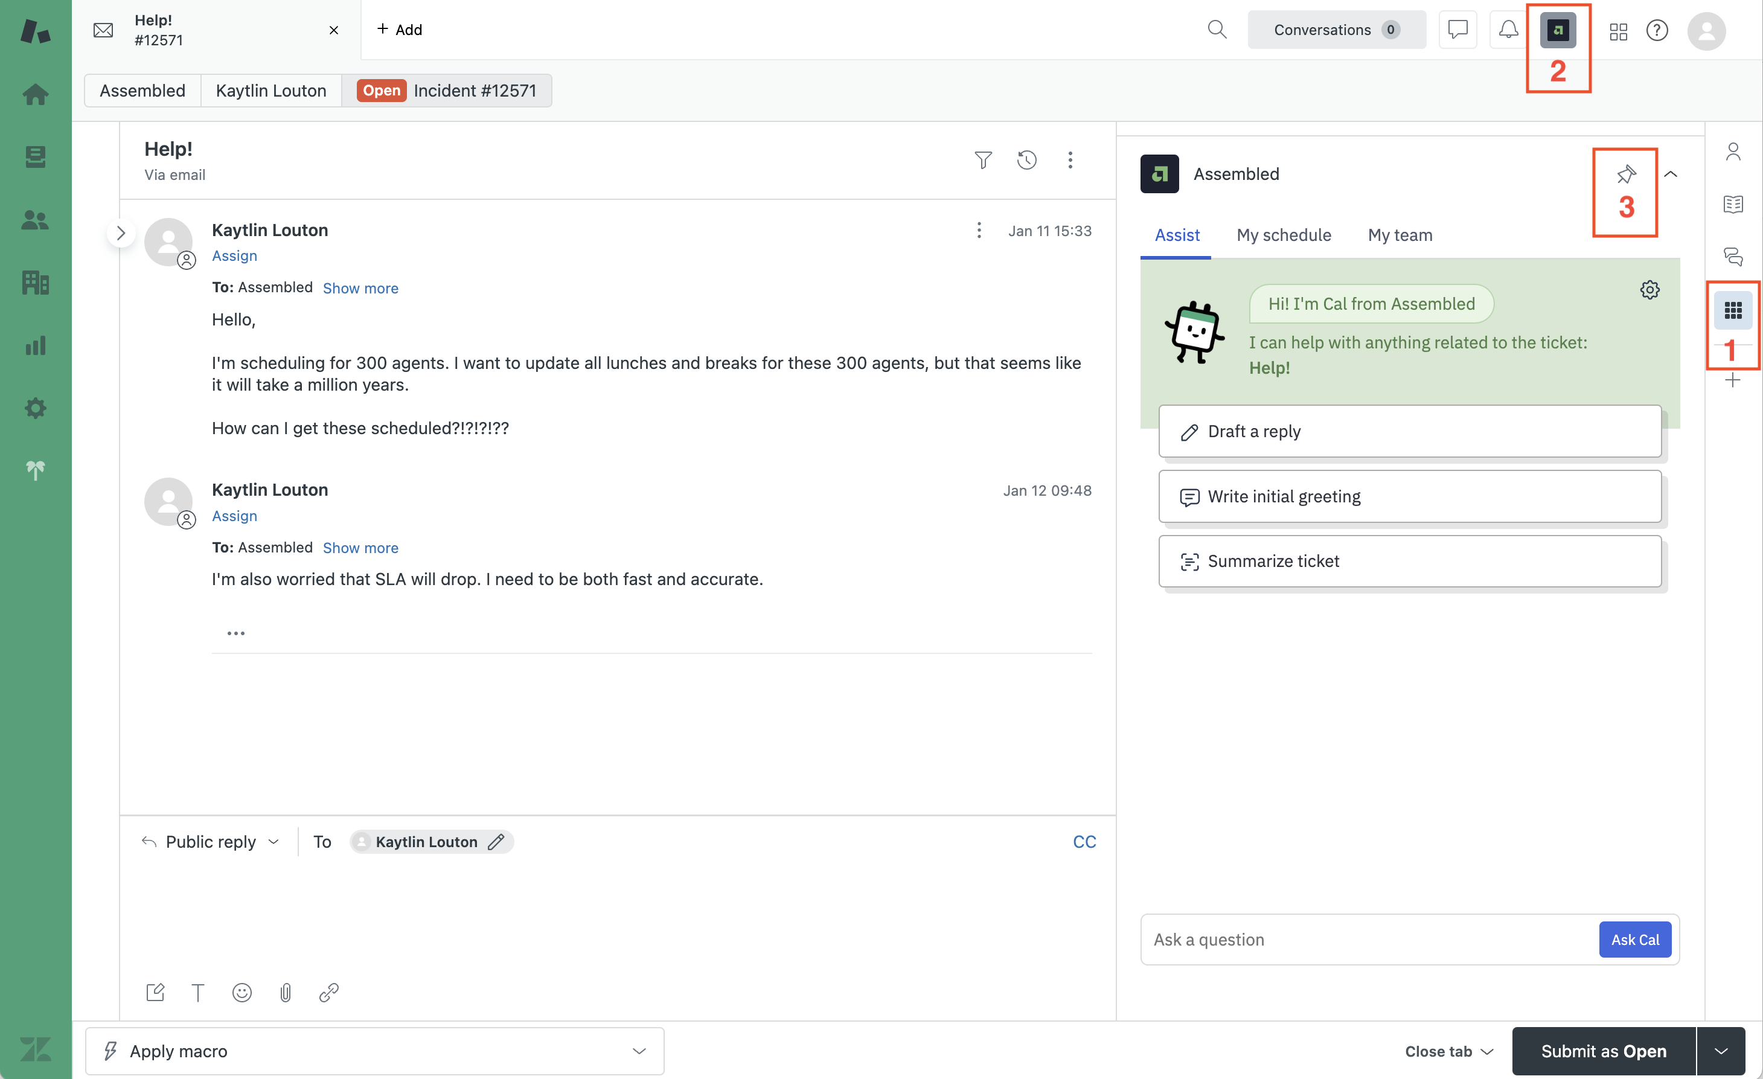Open the Apps grid icon in right rail
The image size is (1763, 1079).
click(x=1733, y=310)
